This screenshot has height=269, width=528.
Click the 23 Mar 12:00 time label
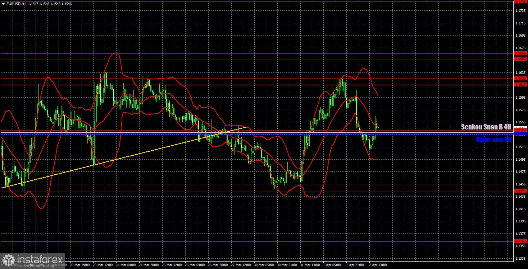pyautogui.click(x=102, y=265)
